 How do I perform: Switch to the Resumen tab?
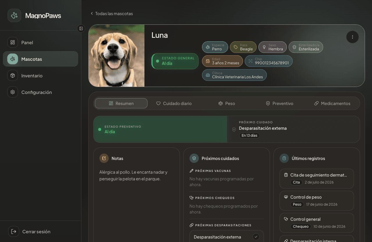tap(121, 103)
